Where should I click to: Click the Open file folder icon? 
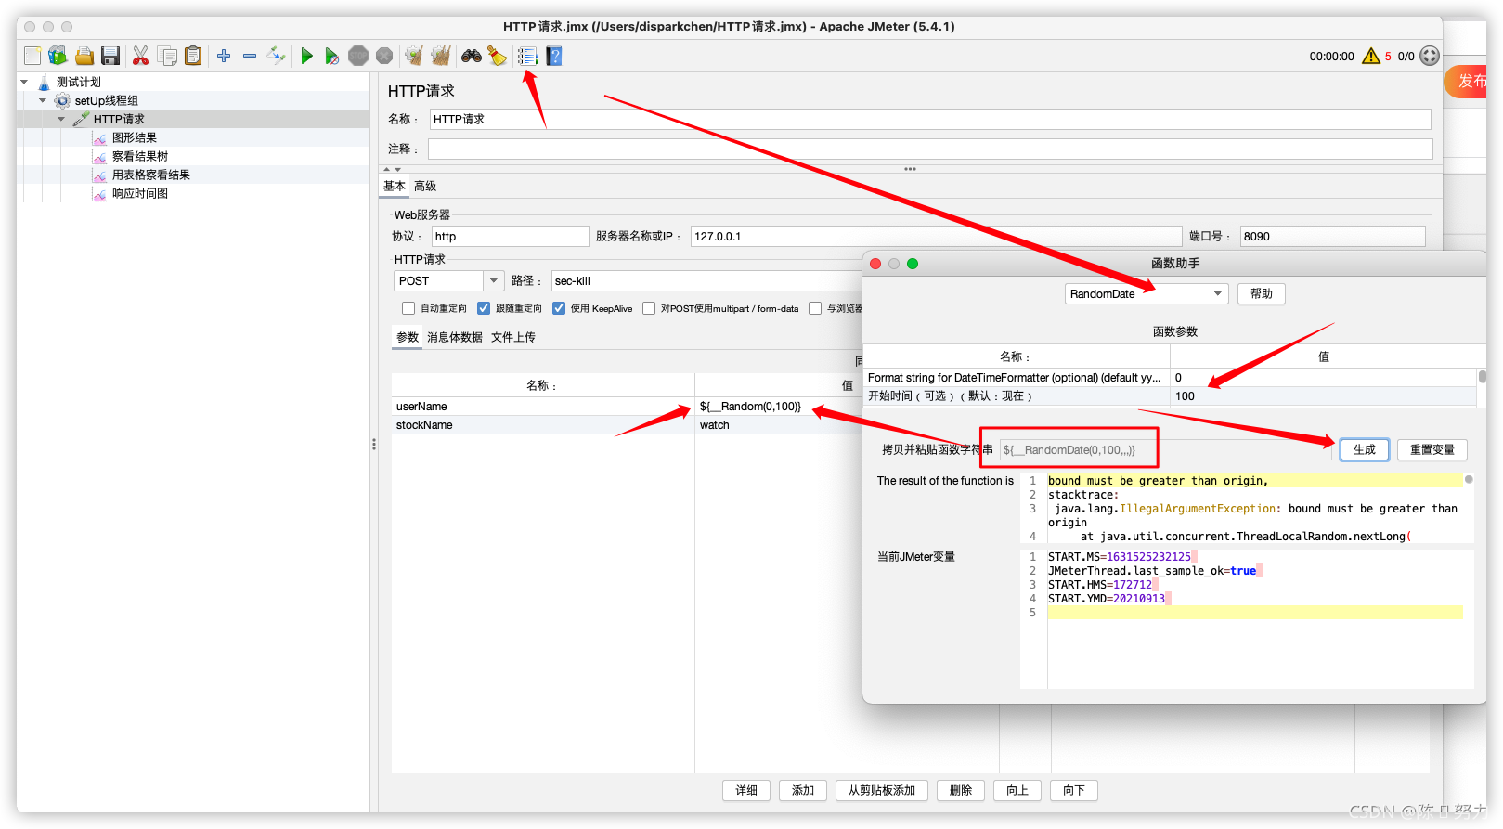coord(84,56)
